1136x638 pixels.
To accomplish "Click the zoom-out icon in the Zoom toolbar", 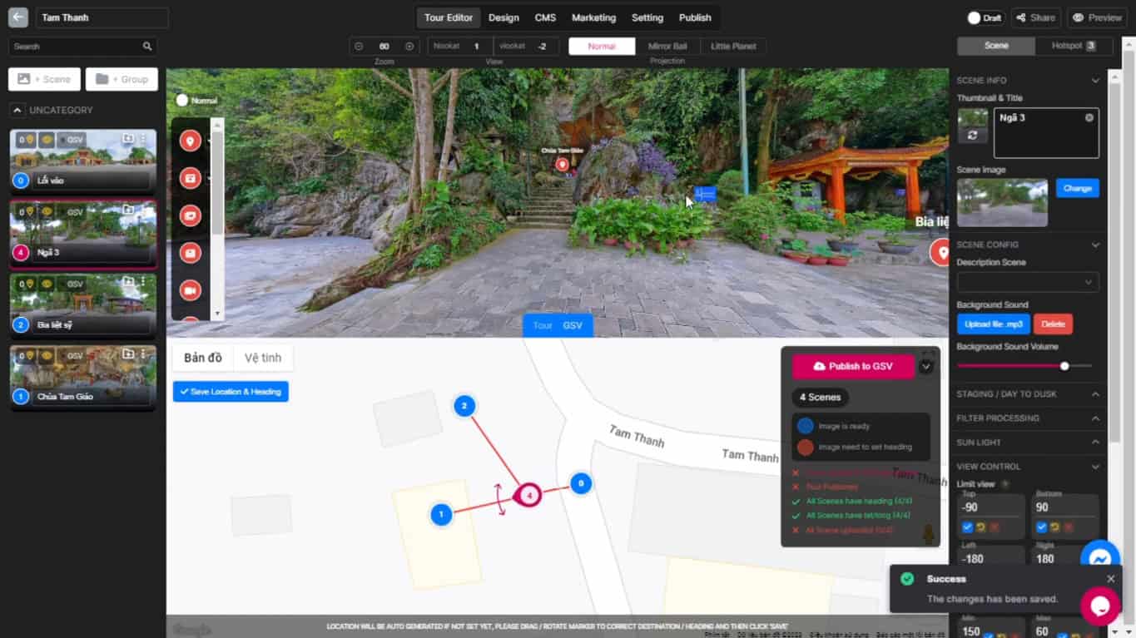I will pos(359,46).
